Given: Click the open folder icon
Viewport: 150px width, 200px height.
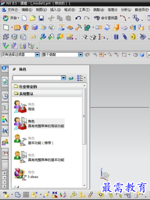Looking at the screenshot, I should click(32, 18).
